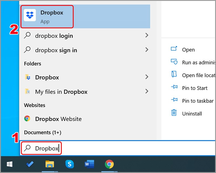Expand the dropbox login suggestion chevron
The height and width of the screenshot is (173, 216).
tap(147, 35)
